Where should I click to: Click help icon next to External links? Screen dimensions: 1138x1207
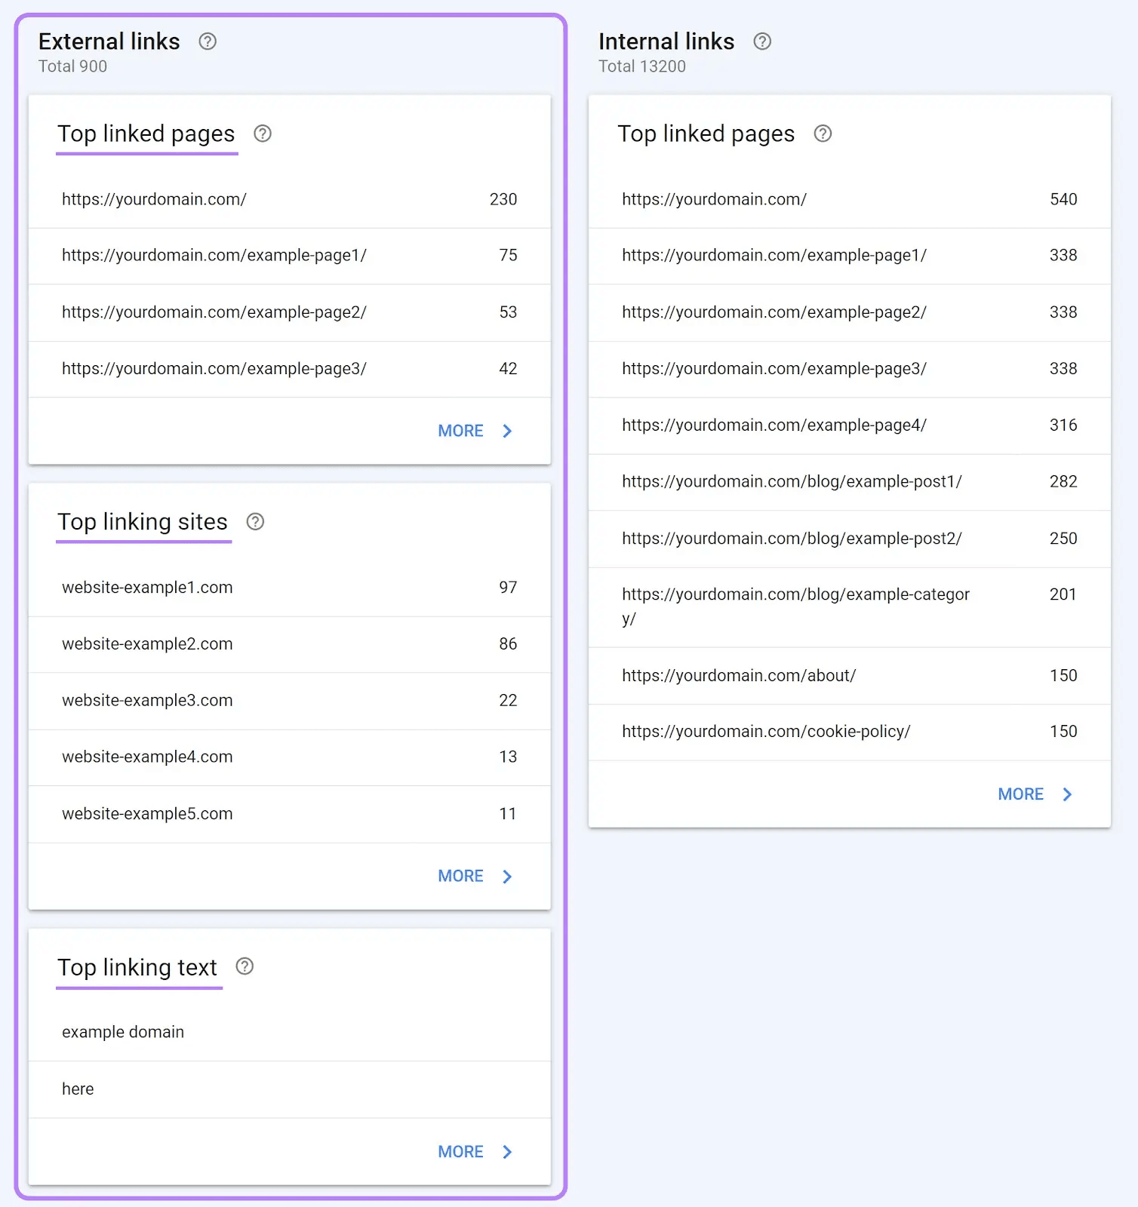[x=208, y=41]
